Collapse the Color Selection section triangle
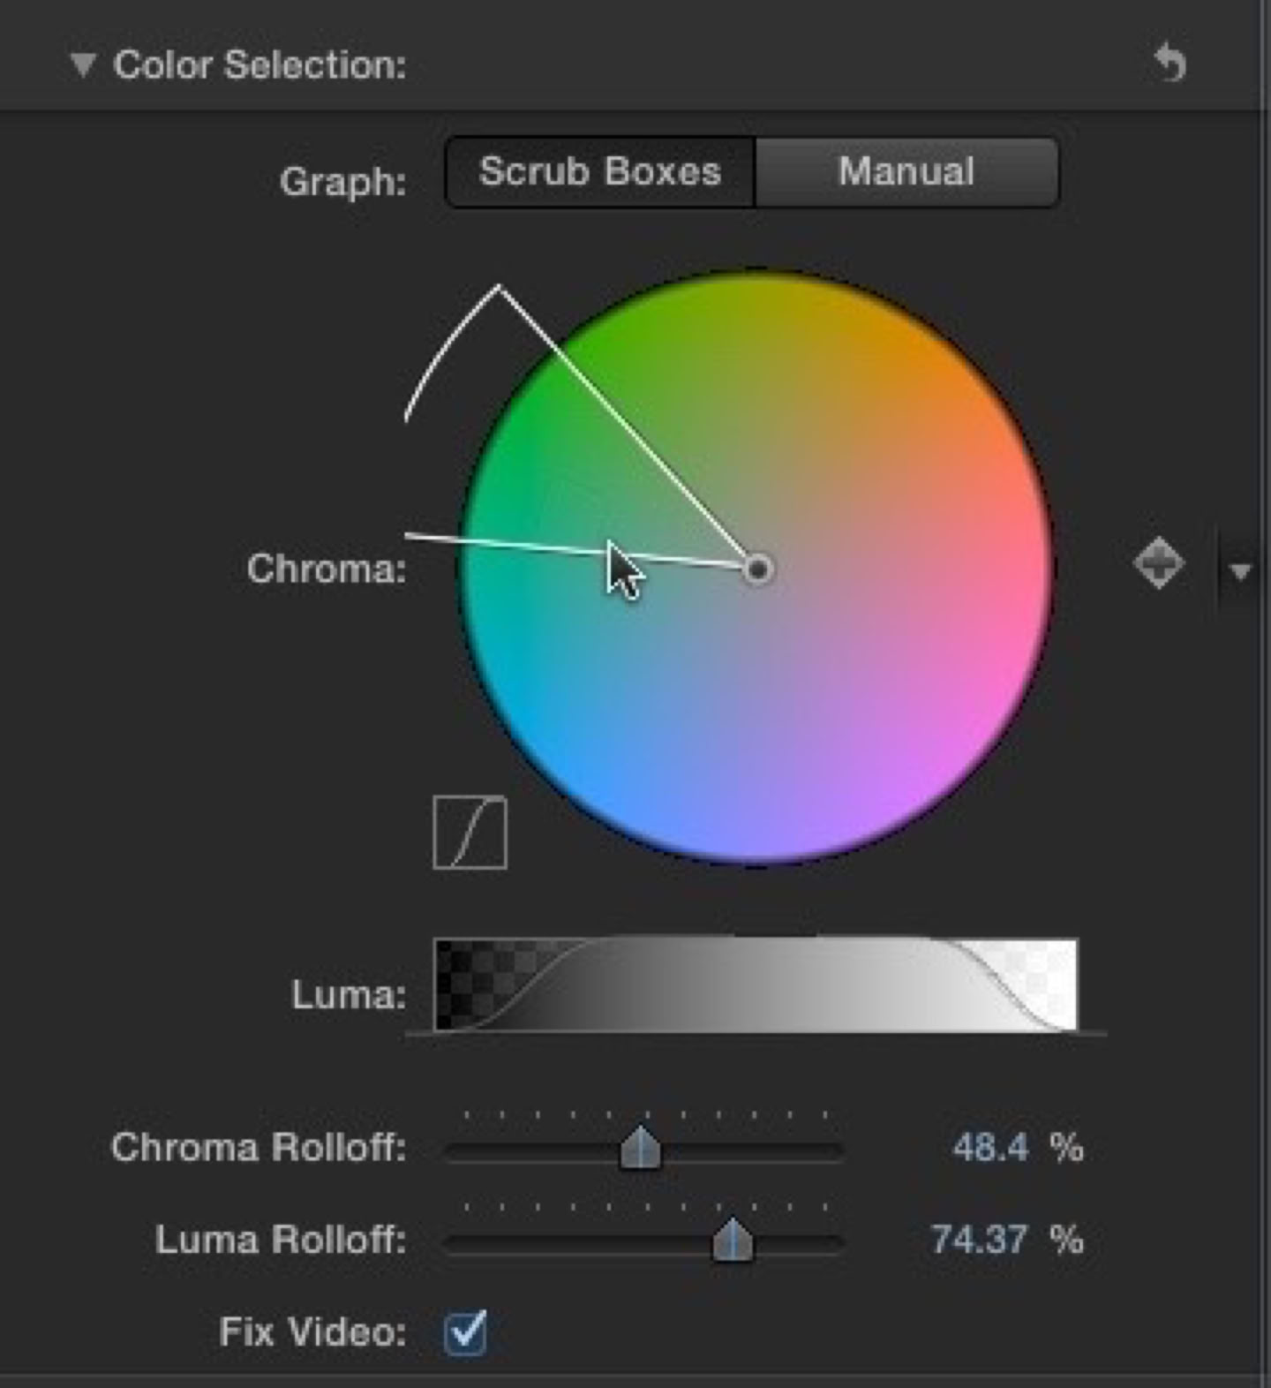Viewport: 1271px width, 1388px height. click(x=83, y=64)
